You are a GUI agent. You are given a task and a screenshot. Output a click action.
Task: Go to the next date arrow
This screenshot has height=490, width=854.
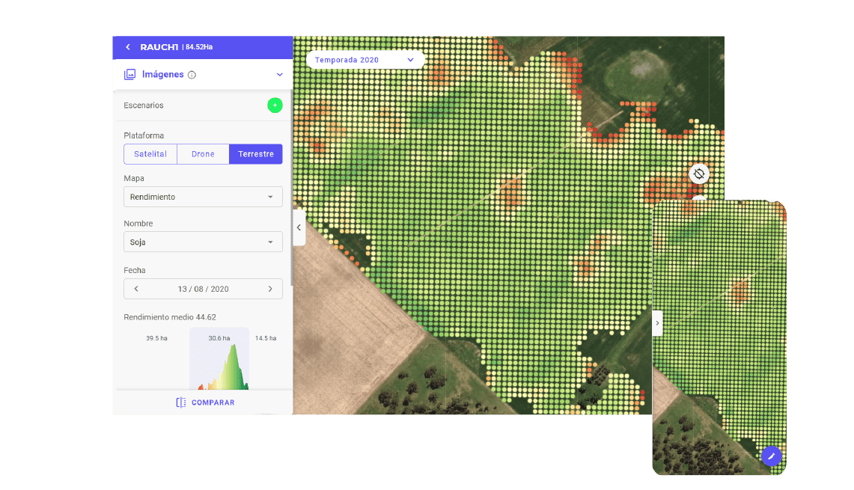270,289
